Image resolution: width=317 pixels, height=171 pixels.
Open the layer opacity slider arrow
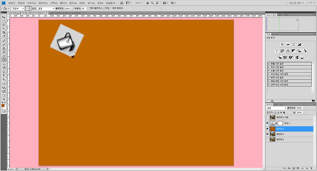(304, 108)
